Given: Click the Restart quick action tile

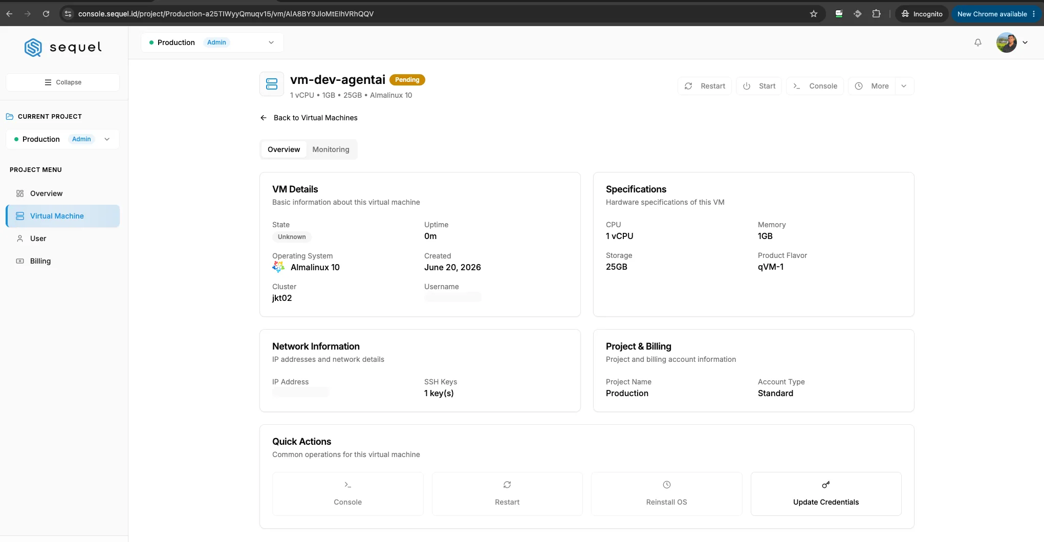Looking at the screenshot, I should pos(507,494).
